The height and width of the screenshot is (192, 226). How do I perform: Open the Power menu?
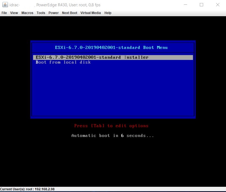point(53,13)
